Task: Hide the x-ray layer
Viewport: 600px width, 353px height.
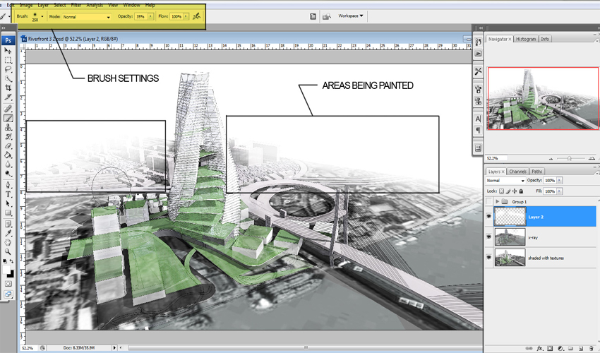Action: [x=488, y=237]
